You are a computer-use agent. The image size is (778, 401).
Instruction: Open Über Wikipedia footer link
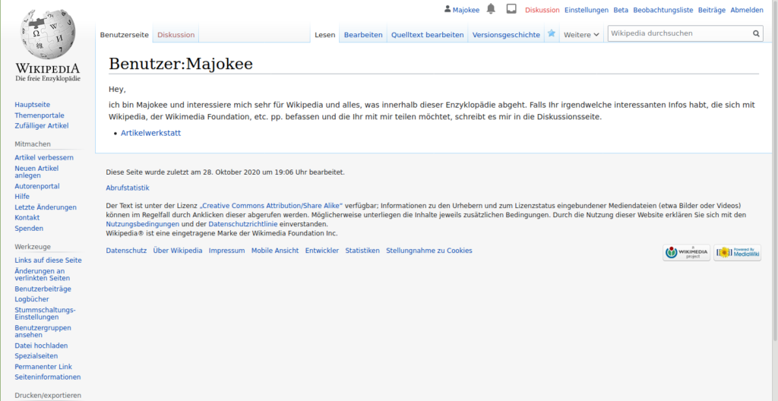(178, 251)
